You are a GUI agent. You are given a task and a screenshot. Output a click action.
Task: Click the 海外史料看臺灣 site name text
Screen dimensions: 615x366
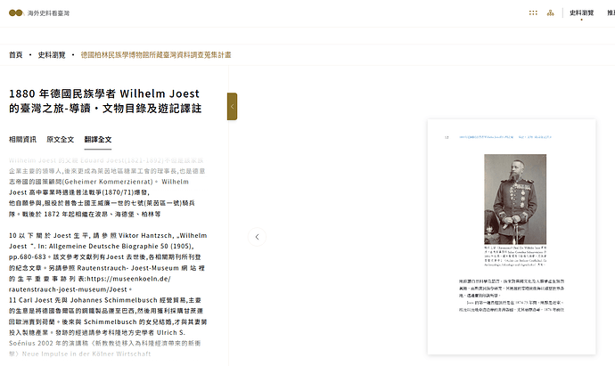coord(48,13)
